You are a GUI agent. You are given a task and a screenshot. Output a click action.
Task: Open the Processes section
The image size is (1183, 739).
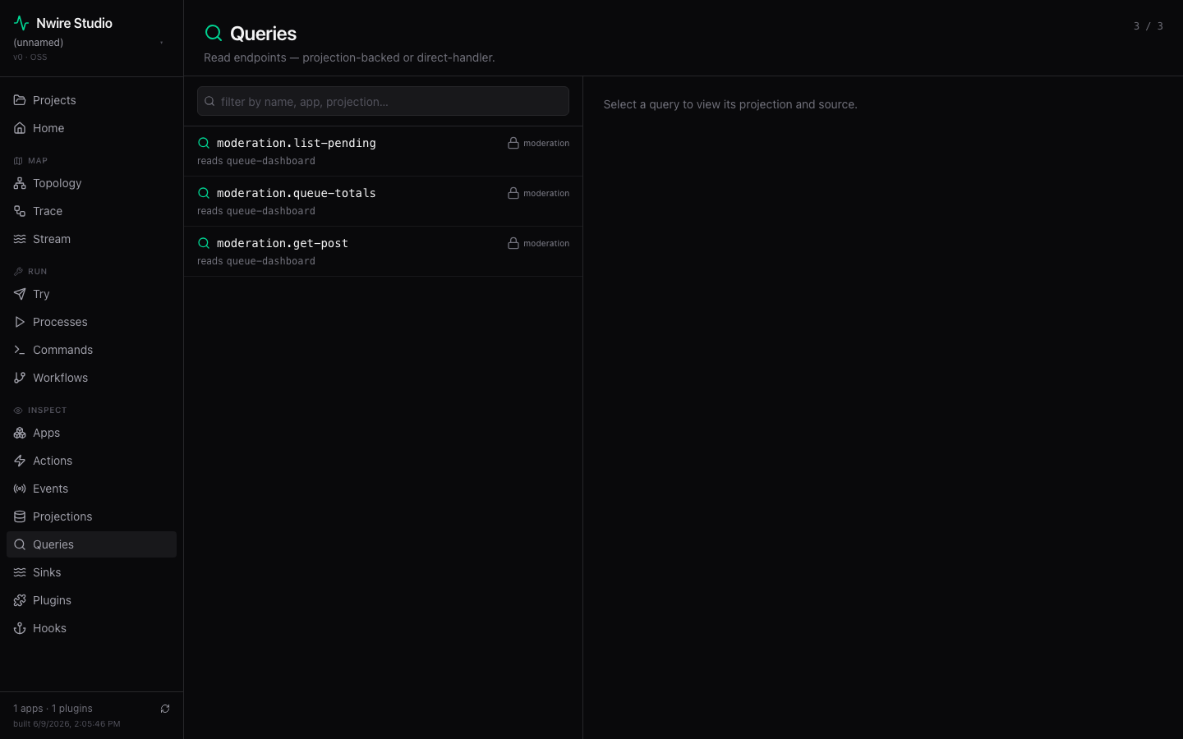pos(91,322)
